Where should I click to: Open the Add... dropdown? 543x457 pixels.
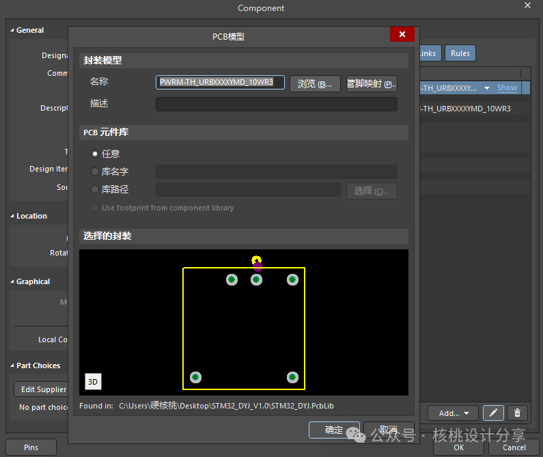[453, 413]
